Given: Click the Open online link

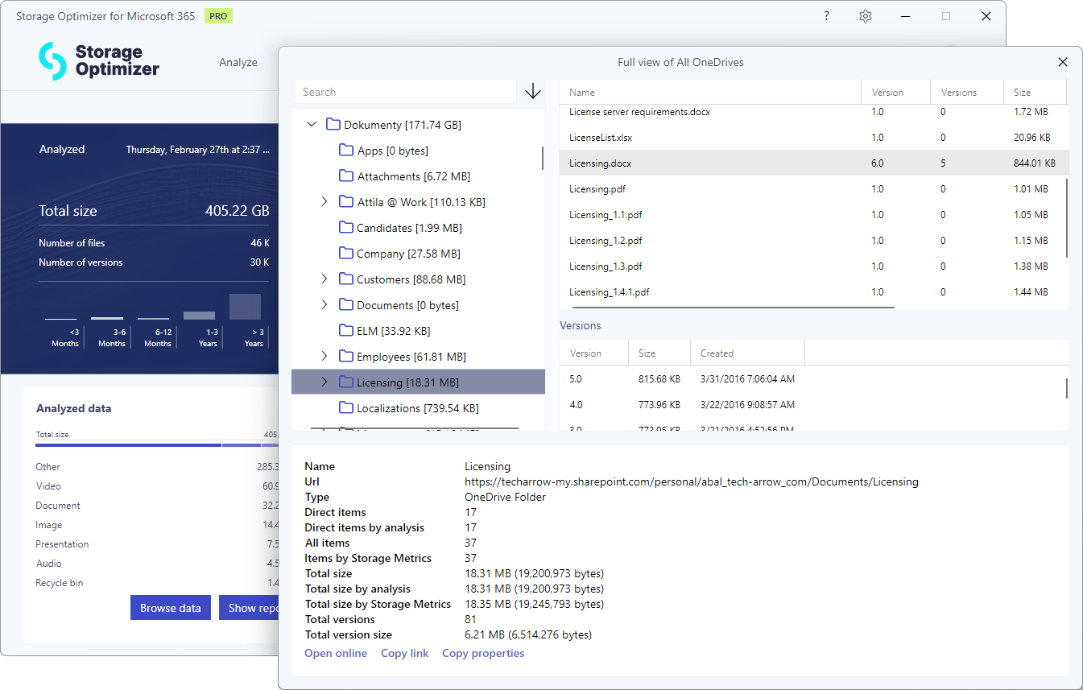Looking at the screenshot, I should pos(336,653).
